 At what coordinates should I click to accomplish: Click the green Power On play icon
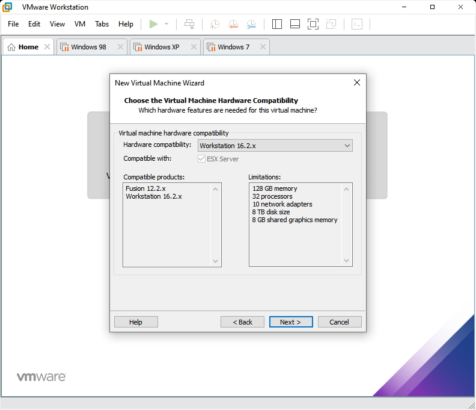pyautogui.click(x=154, y=24)
